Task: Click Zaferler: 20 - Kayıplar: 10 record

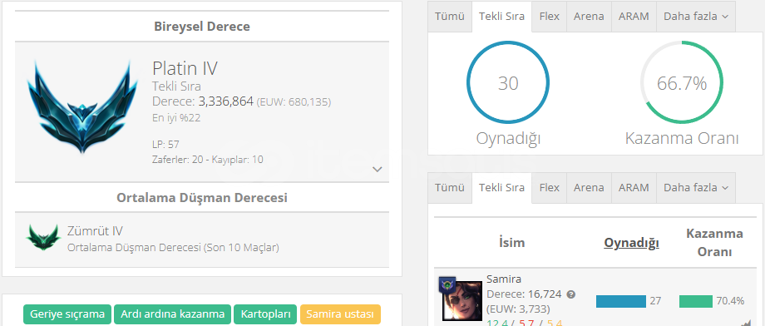Action: [207, 159]
